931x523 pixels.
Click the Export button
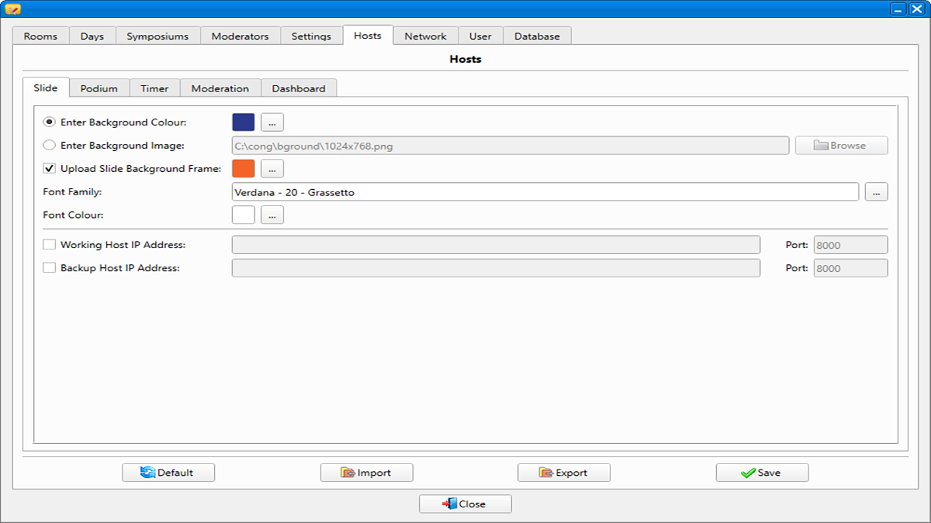click(564, 473)
